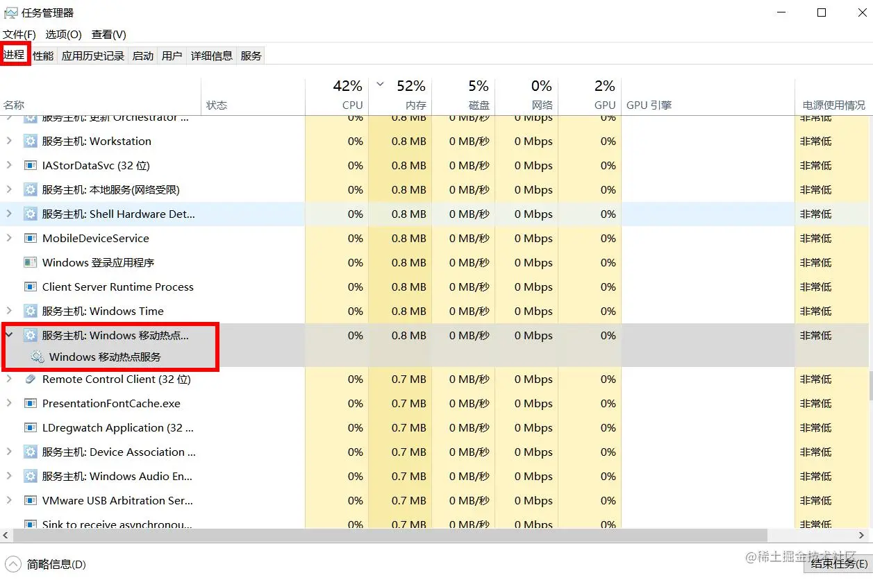Collapse the Windows 移动热点 service host

tap(9, 334)
